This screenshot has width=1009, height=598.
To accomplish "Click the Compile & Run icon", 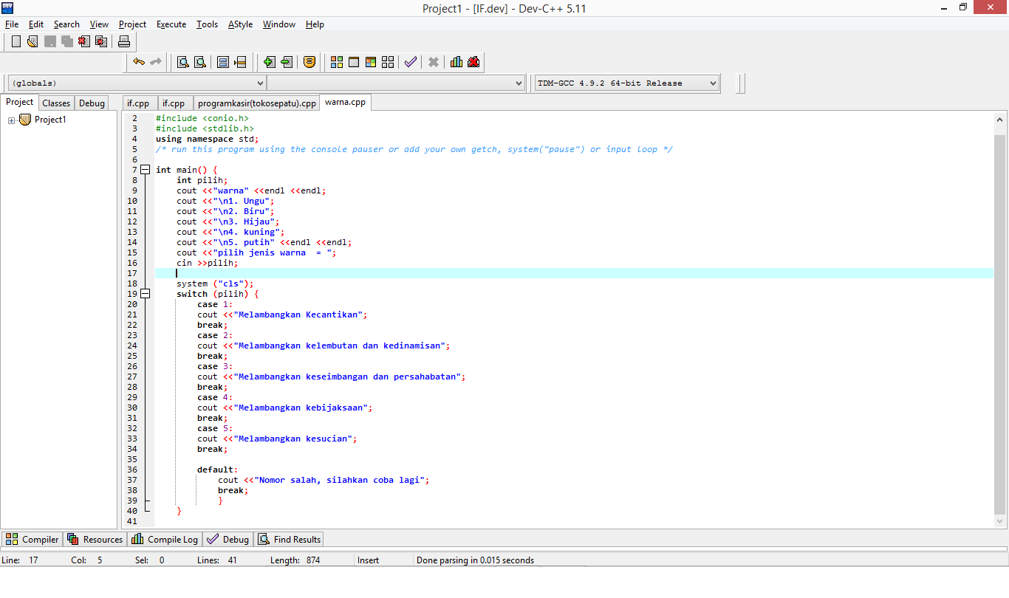I will click(x=370, y=62).
